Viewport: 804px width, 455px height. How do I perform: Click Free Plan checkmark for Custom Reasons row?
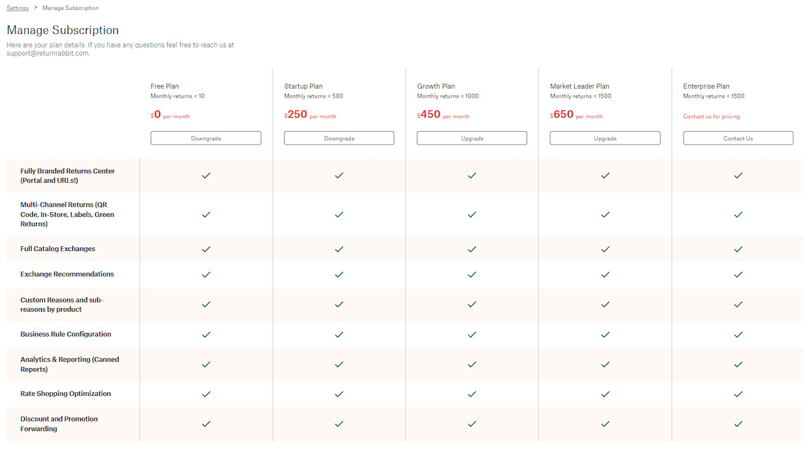206,304
